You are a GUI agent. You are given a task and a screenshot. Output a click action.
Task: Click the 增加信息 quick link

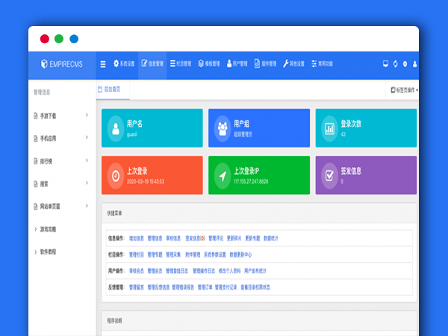pos(137,238)
